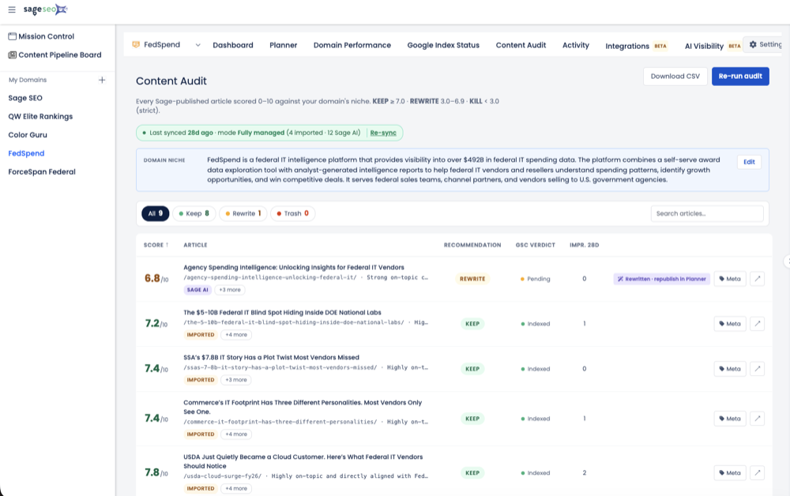
Task: Filter articles by All
Action: (x=155, y=213)
